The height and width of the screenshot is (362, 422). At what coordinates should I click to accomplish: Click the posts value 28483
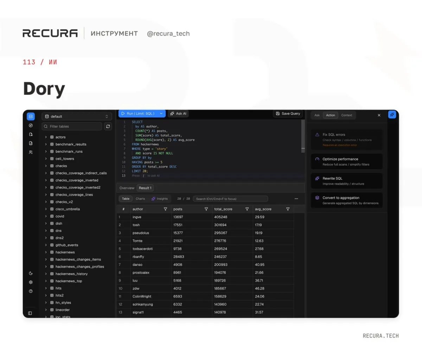point(179,257)
